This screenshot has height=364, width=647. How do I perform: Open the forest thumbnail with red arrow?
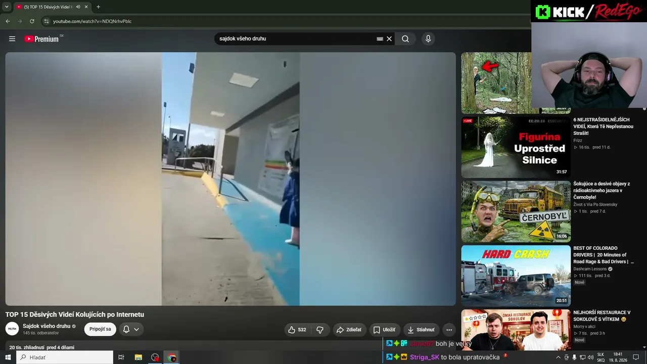(496, 83)
